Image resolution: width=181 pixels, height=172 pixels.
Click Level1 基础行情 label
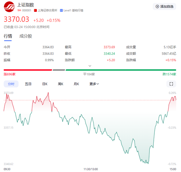pos(73,11)
